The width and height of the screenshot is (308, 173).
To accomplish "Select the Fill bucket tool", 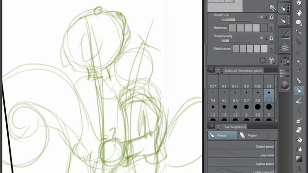I will [x=299, y=140].
